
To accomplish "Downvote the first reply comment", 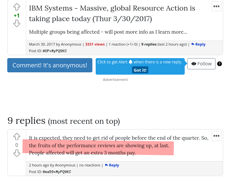I will (x=17, y=153).
